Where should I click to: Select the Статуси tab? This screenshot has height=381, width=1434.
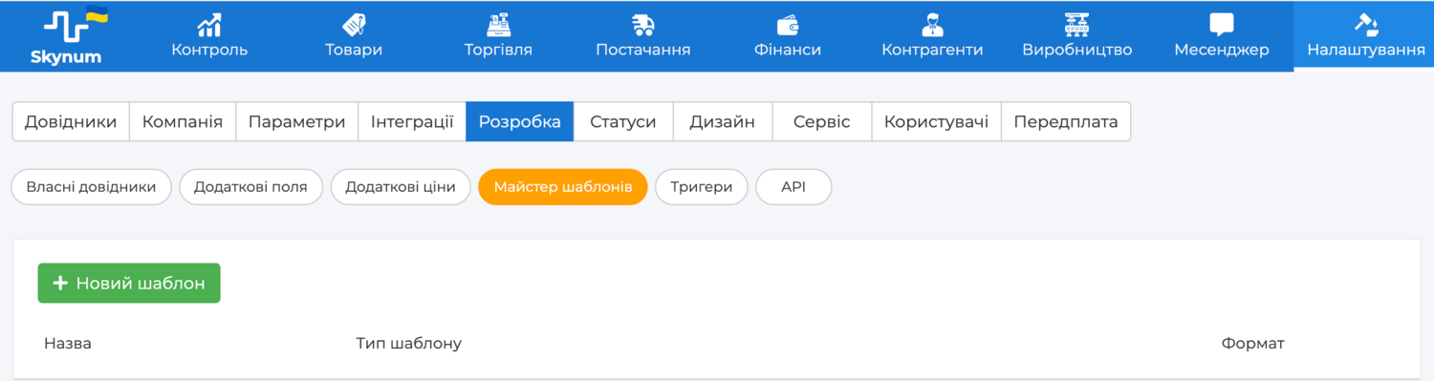623,122
